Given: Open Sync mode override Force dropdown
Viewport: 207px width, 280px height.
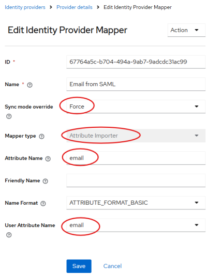Looking at the screenshot, I should click(136, 106).
